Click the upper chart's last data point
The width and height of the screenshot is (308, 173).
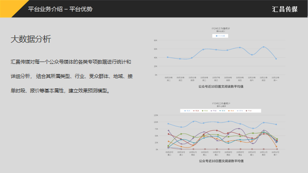pyautogui.click(x=276, y=59)
